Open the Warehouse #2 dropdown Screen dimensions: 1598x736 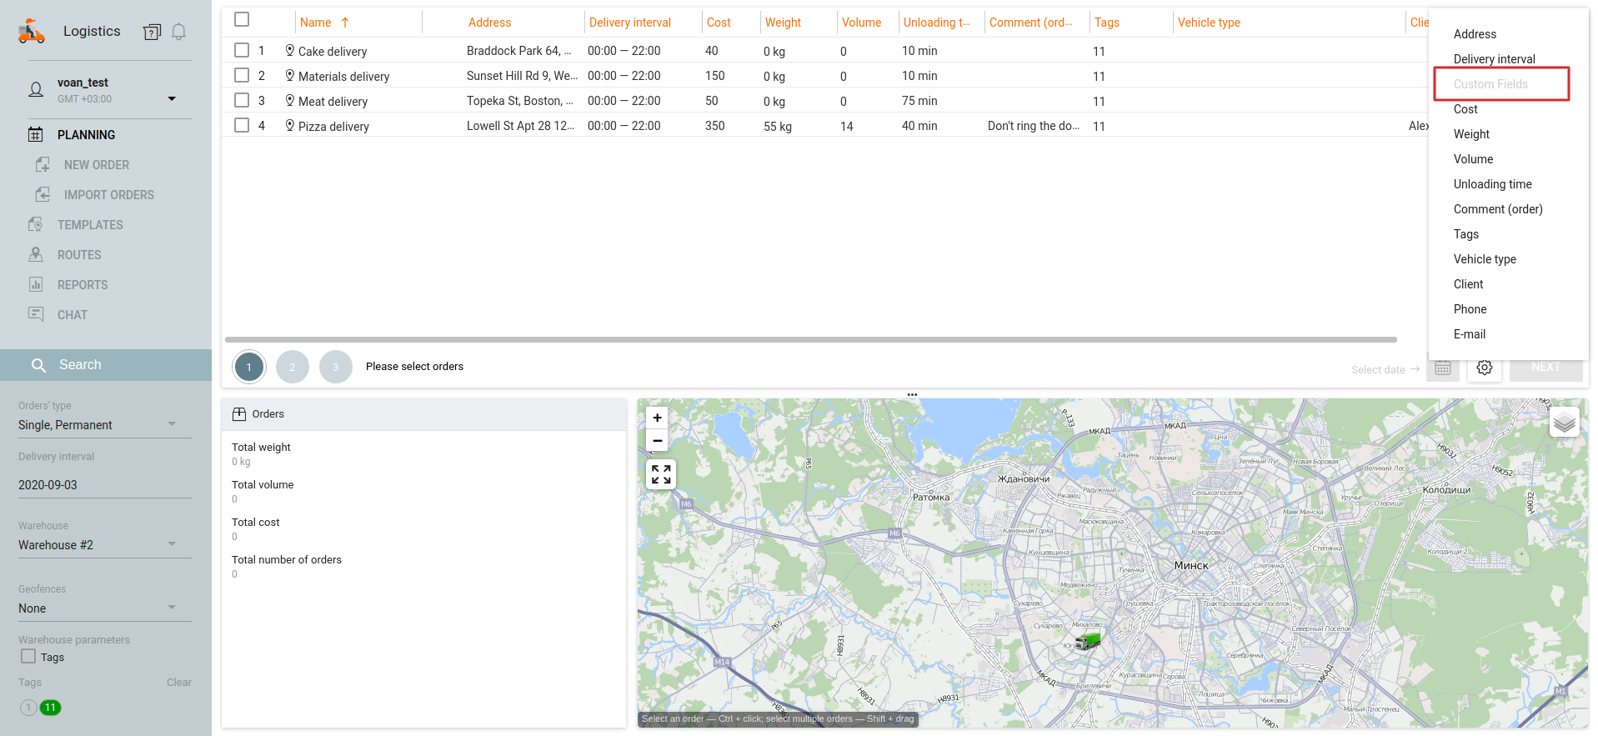click(x=171, y=544)
